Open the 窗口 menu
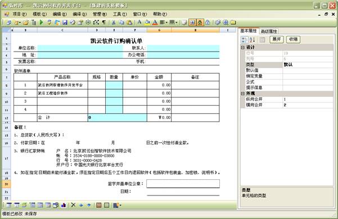Screen dimensions: 338x219 pyautogui.click(x=139, y=14)
